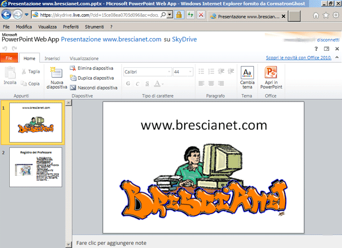Screen dimensions: 342x248
Task: Open the SkyDrive link
Action: coord(184,39)
